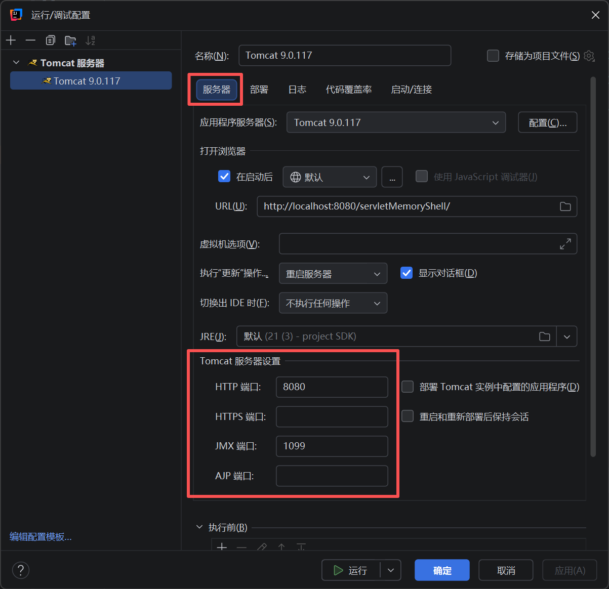Select Tomcat 9.0.117 in configuration tree
The height and width of the screenshot is (589, 609).
pos(91,80)
